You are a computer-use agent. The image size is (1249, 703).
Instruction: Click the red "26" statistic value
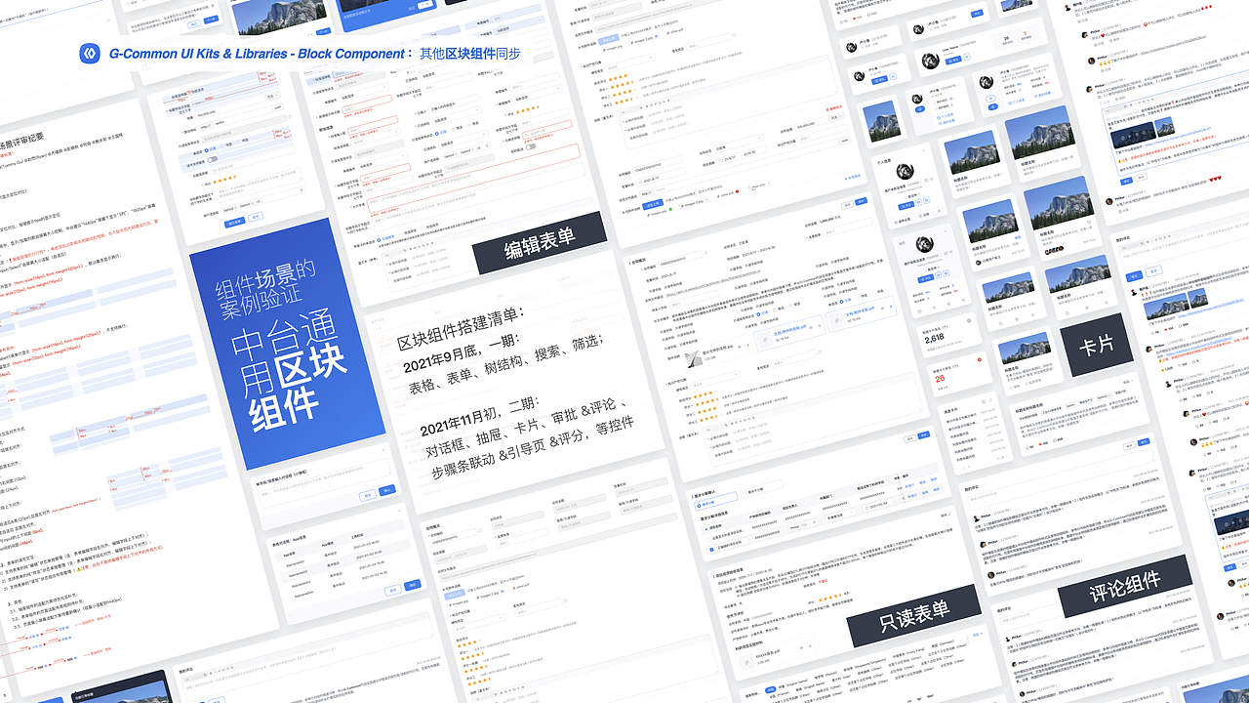941,377
